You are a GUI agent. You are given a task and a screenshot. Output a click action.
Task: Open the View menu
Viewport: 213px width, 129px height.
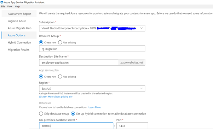[x=10, y=6]
